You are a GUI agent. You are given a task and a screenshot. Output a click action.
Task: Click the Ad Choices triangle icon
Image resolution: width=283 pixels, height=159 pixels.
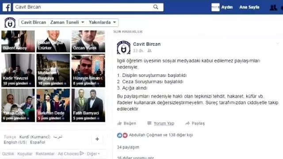[82, 153]
